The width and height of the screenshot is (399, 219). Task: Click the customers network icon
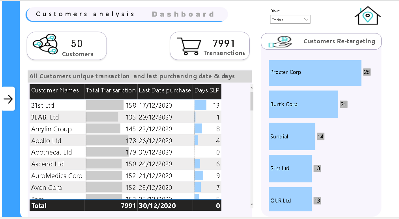point(45,44)
